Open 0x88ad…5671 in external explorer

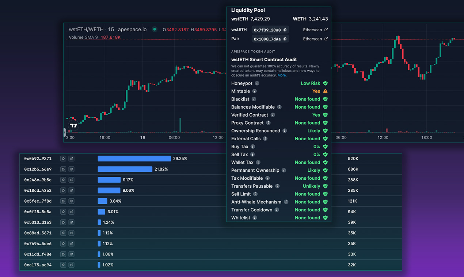pyautogui.click(x=72, y=233)
